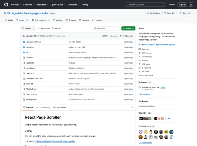Click the Sign up button
Image resolution: width=197 pixels, height=146 pixels.
[182, 5]
